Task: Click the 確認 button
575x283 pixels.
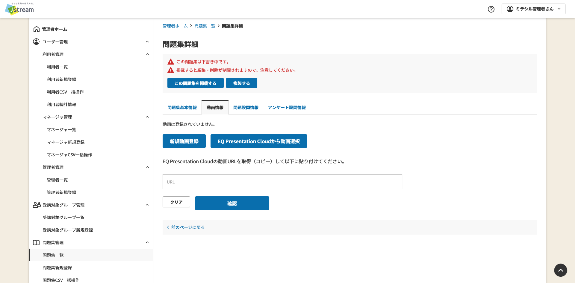Action: 232,203
